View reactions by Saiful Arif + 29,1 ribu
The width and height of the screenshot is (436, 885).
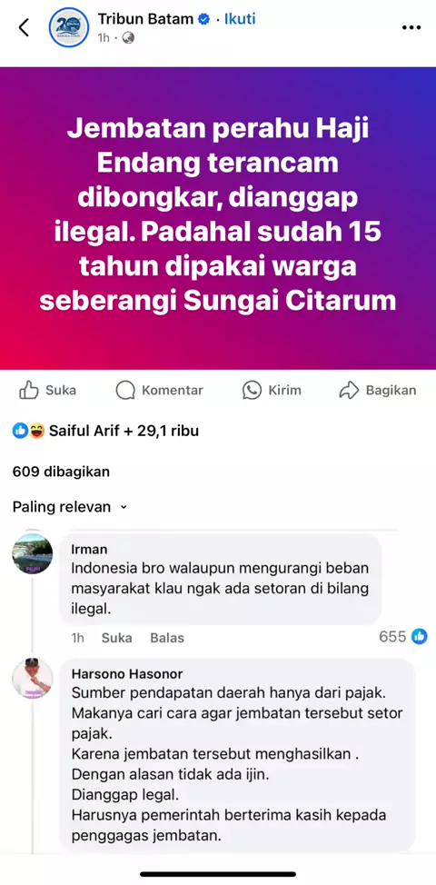[105, 432]
